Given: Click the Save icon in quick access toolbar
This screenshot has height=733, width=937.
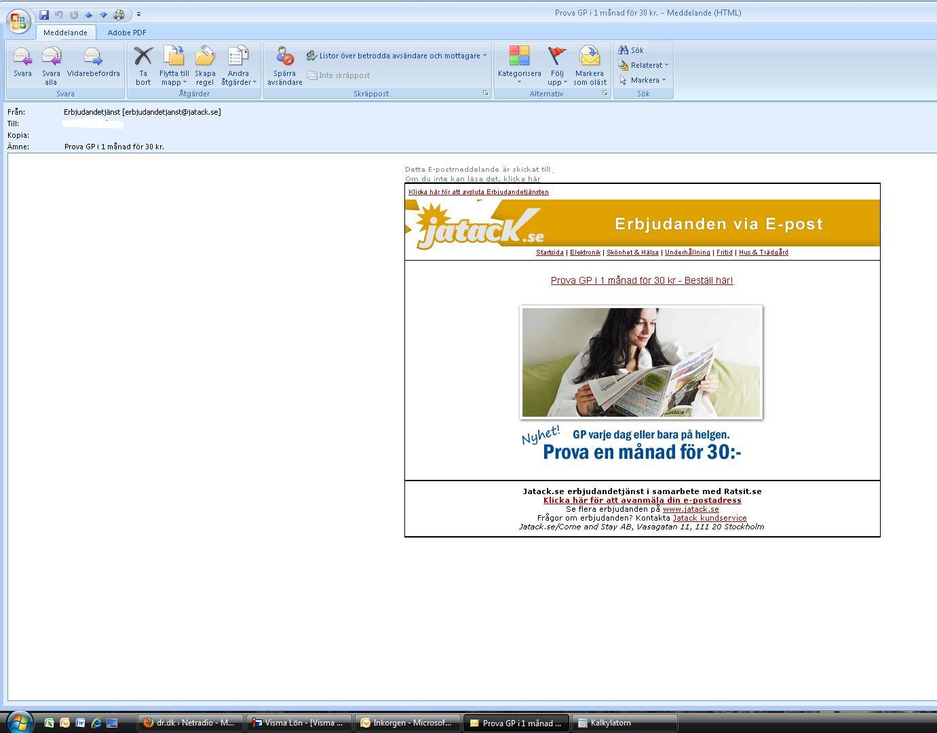Looking at the screenshot, I should tap(44, 14).
